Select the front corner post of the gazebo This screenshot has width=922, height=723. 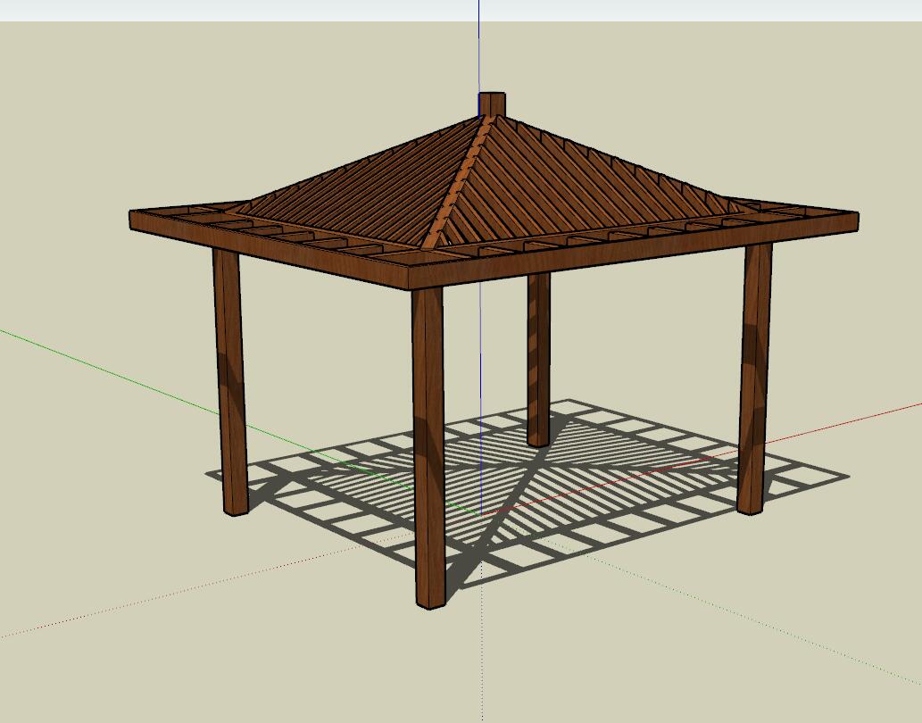[428, 446]
